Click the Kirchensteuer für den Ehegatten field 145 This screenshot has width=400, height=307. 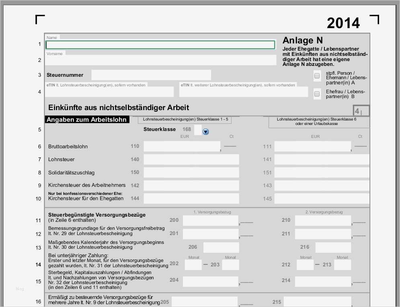(322, 199)
